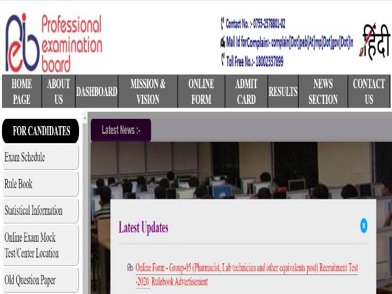This screenshot has width=392, height=294.
Task: Open the Home Page menu item
Action: tap(22, 91)
